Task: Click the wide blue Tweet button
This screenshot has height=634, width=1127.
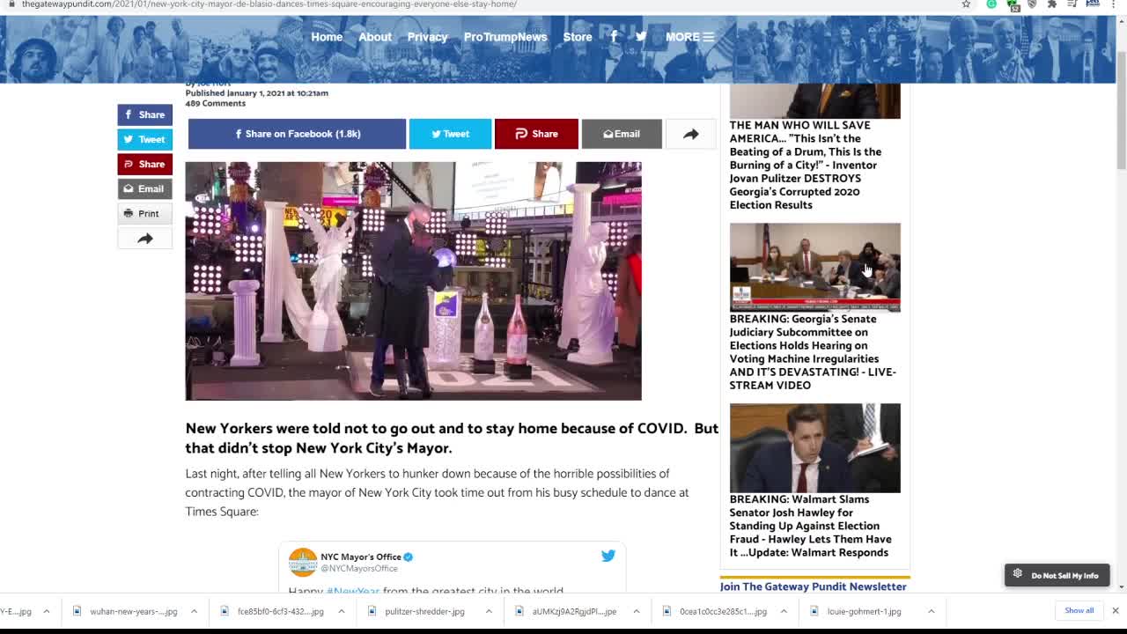Action: point(450,134)
